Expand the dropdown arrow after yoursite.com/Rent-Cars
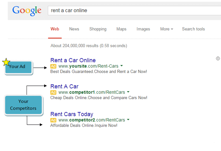 tap(121, 66)
